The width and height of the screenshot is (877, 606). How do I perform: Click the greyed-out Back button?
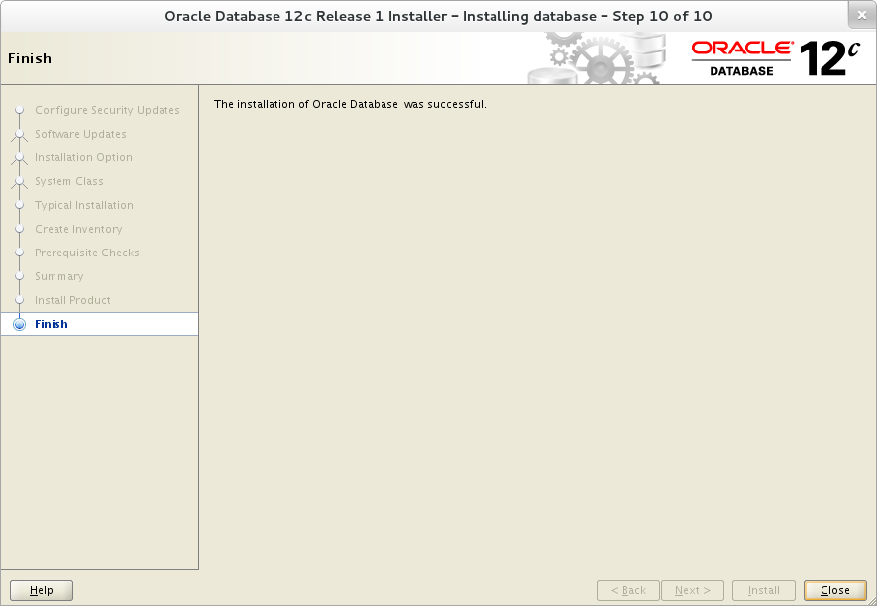tap(628, 590)
